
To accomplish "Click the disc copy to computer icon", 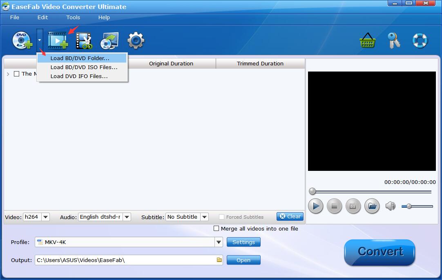I will (x=109, y=41).
